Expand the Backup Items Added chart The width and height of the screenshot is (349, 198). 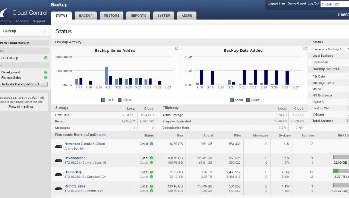pyautogui.click(x=177, y=49)
